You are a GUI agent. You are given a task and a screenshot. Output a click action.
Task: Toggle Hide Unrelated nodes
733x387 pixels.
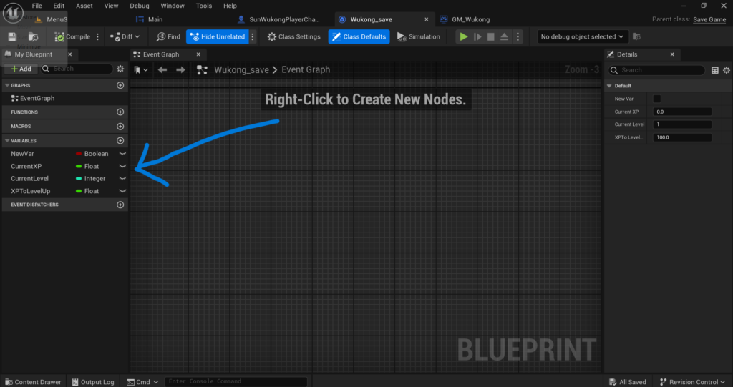[x=218, y=37]
